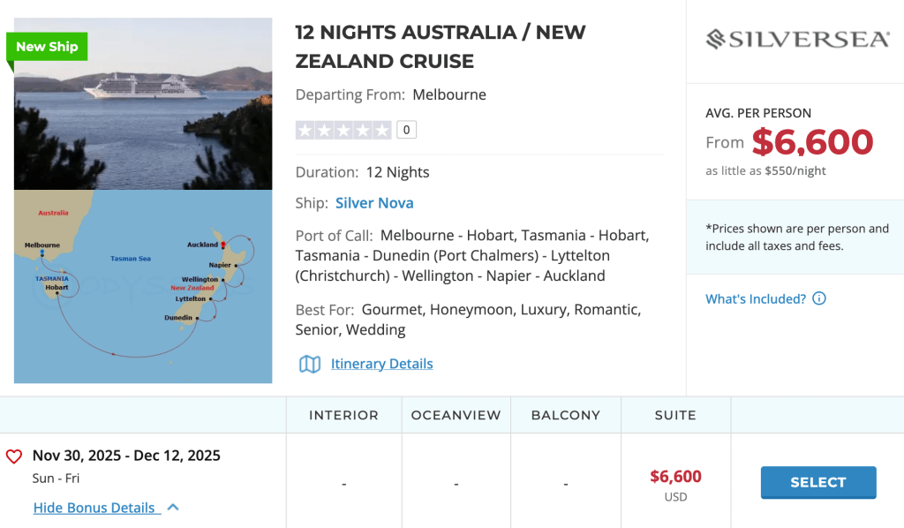The width and height of the screenshot is (904, 528).
Task: Click the Hide Bonus Details link
Action: click(94, 508)
